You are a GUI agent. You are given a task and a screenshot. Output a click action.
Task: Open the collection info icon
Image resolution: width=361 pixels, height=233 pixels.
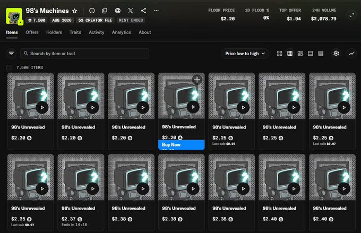point(92,11)
